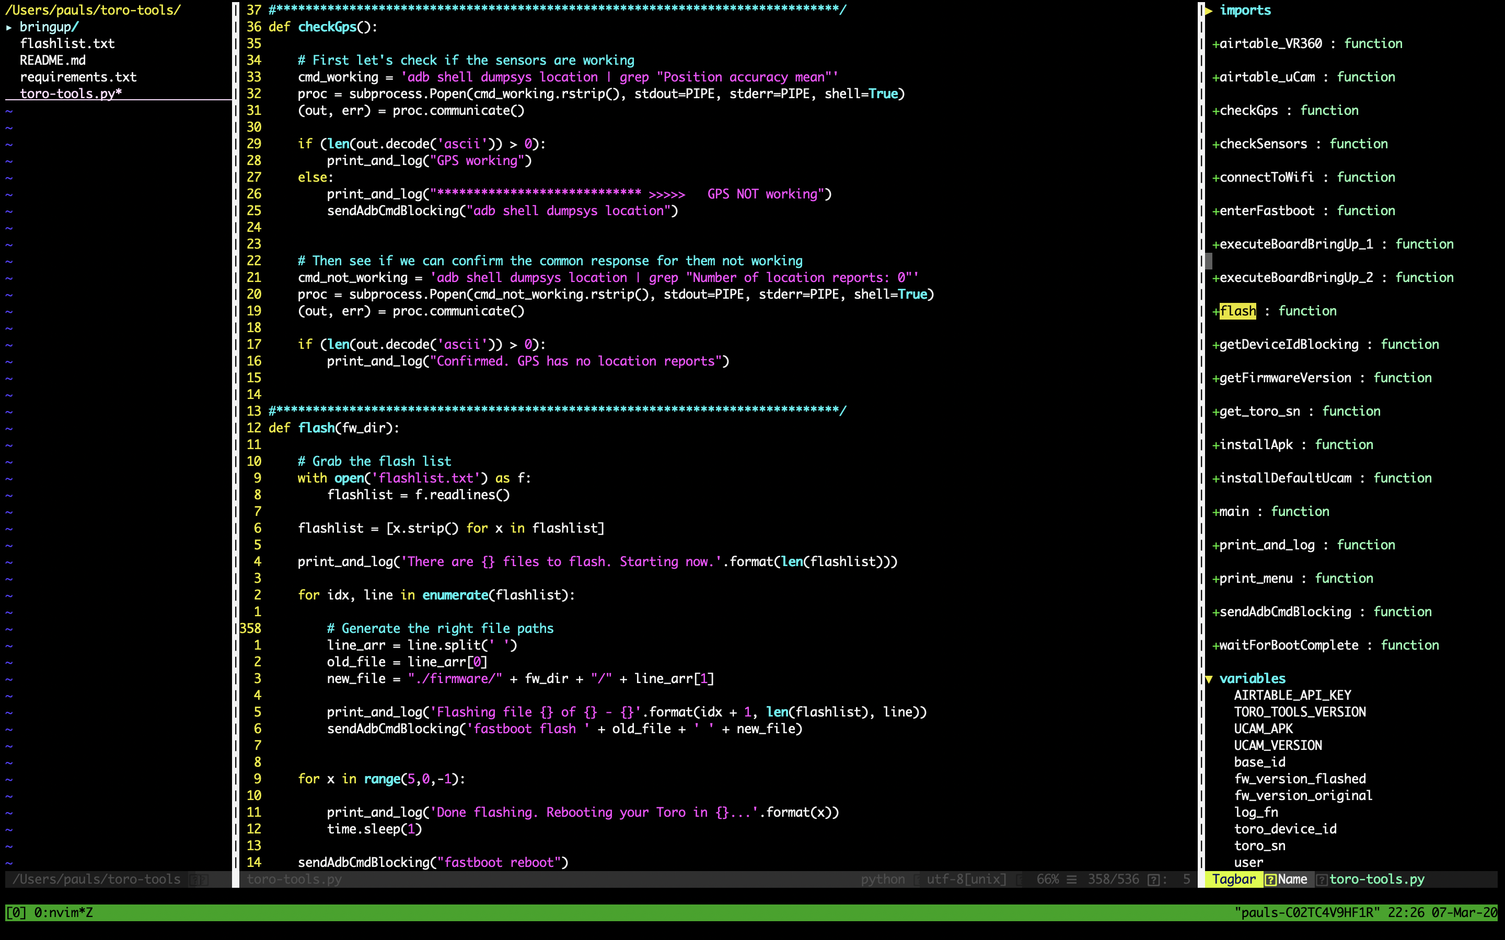Click utf-8[unix] encoding in status line

(x=966, y=880)
